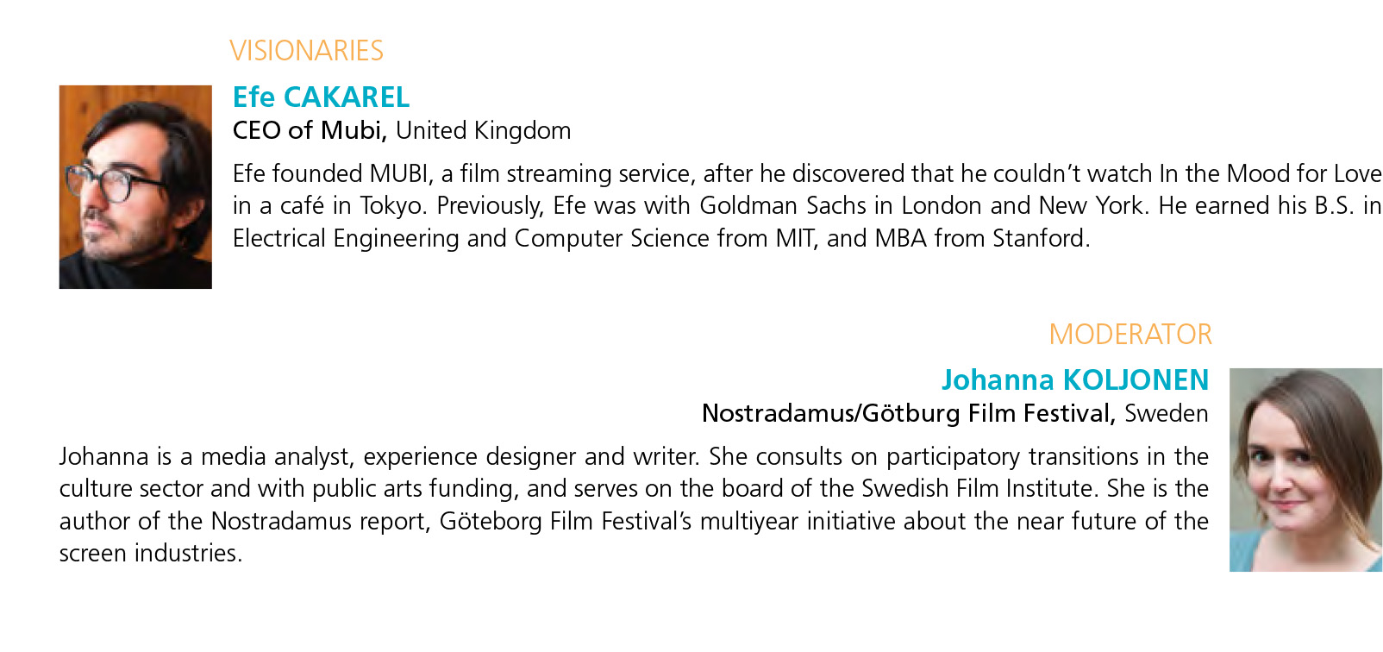This screenshot has width=1383, height=652.
Task: Click the photo next to Efe Cakarel's bio
Action: click(x=135, y=187)
